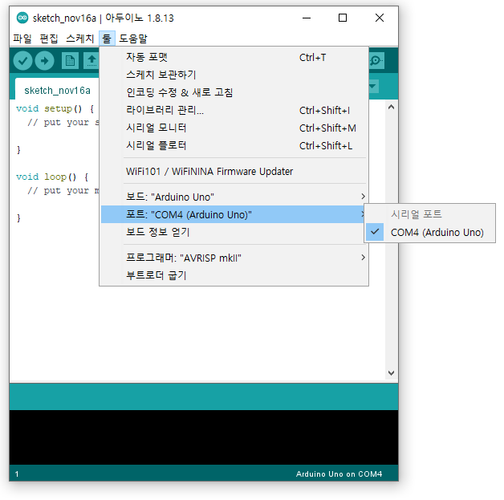Open the 파일 menu

(22, 39)
